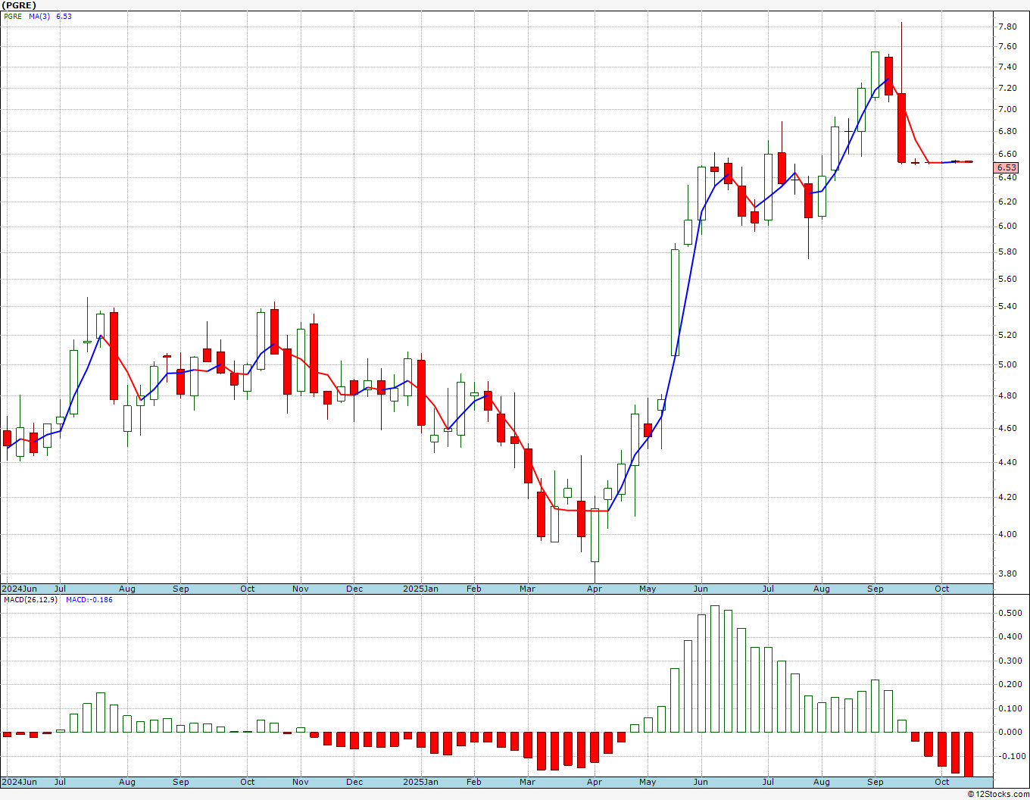Click the 5.00 price axis label
The image size is (1030, 800).
1007,364
